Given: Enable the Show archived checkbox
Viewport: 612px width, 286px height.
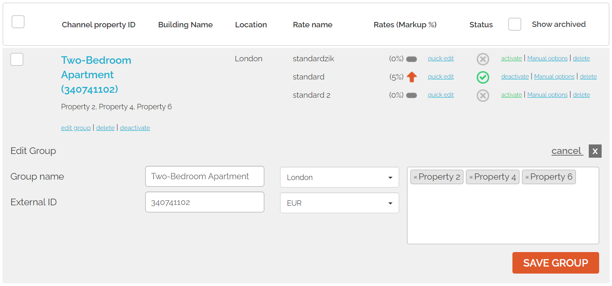Looking at the screenshot, I should [514, 24].
